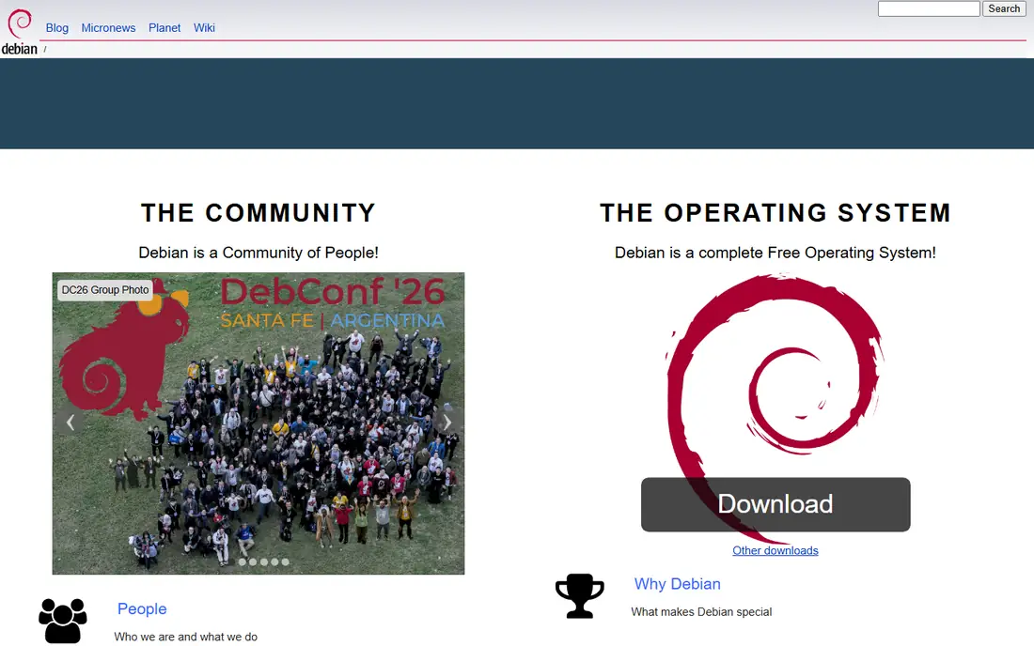
Task: Open the People link
Action: pyautogui.click(x=142, y=609)
